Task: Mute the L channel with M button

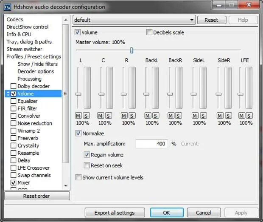Action: (x=78, y=116)
